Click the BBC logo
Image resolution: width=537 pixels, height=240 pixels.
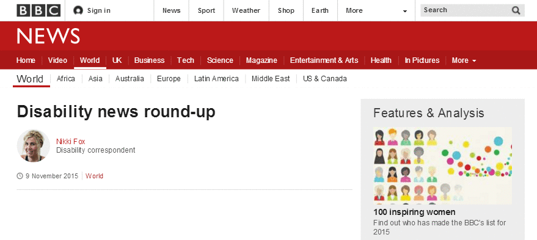pyautogui.click(x=38, y=10)
